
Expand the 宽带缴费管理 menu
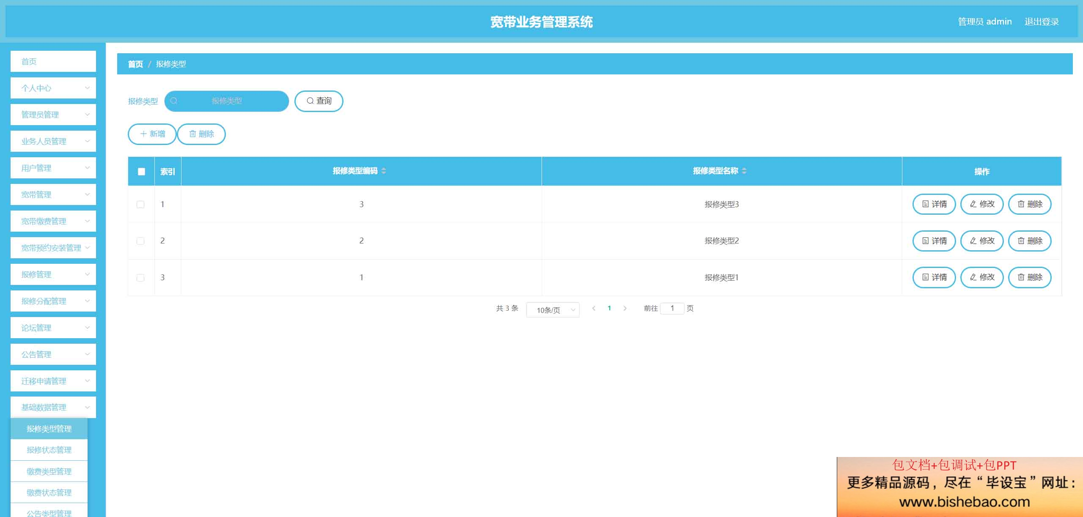pos(53,221)
